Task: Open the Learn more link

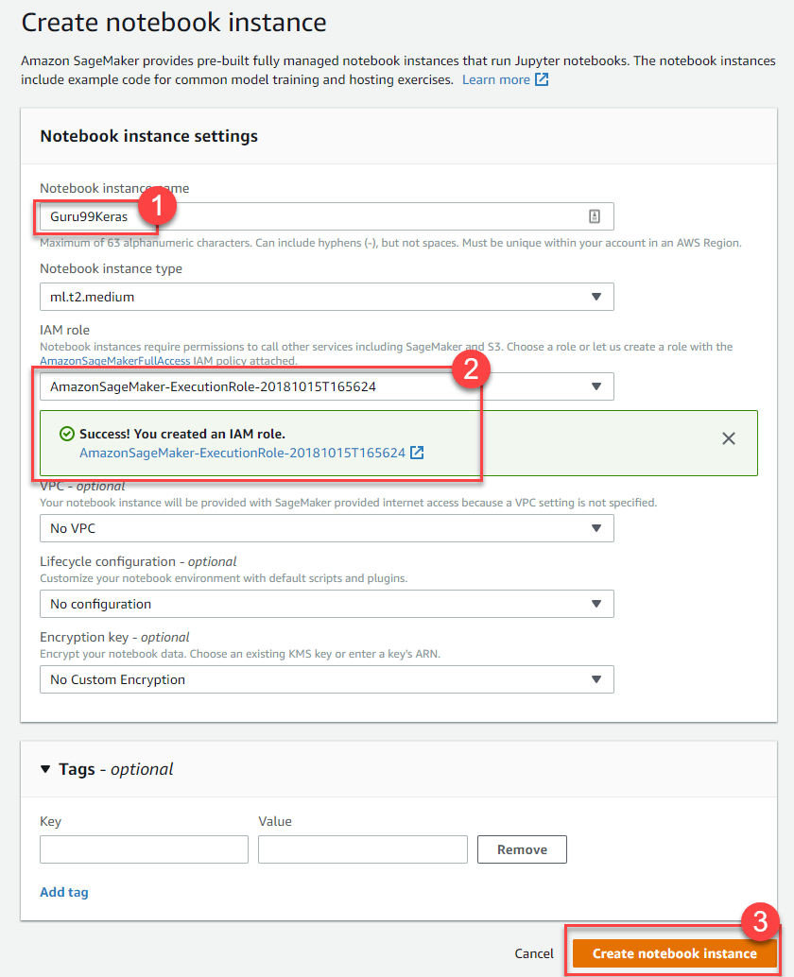Action: (x=495, y=80)
